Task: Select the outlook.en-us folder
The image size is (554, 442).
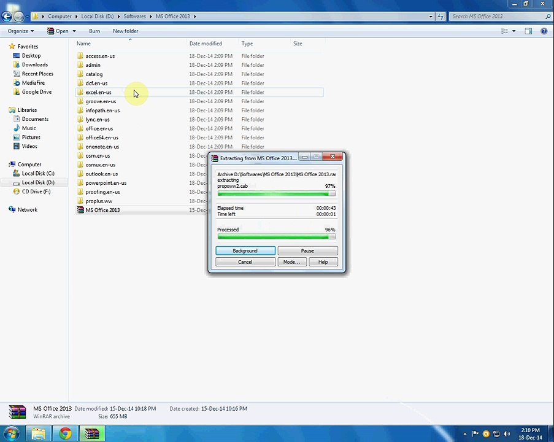Action: pos(102,174)
